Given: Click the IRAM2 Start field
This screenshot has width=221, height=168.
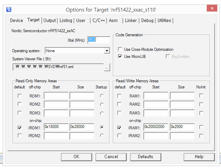Looking at the screenshot, I should click(156, 136).
